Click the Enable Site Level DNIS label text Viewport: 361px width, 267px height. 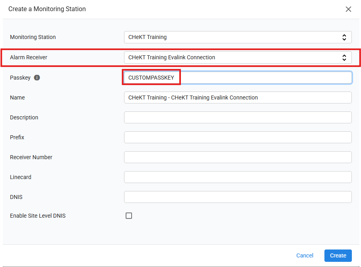coord(38,216)
